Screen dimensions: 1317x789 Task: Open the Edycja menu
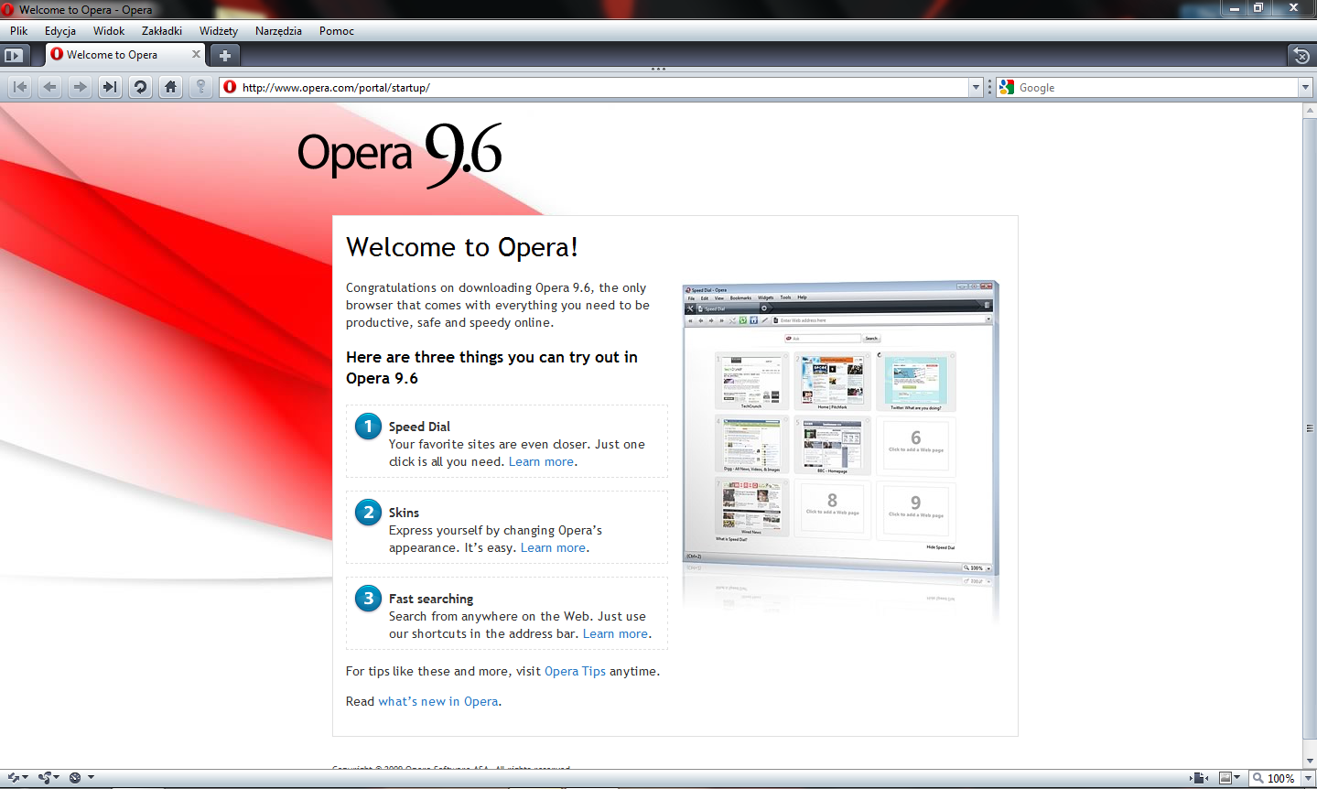pos(60,30)
